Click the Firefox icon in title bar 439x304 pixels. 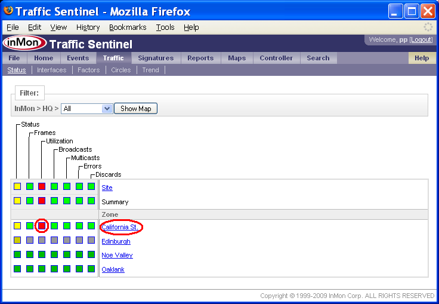pyautogui.click(x=8, y=11)
